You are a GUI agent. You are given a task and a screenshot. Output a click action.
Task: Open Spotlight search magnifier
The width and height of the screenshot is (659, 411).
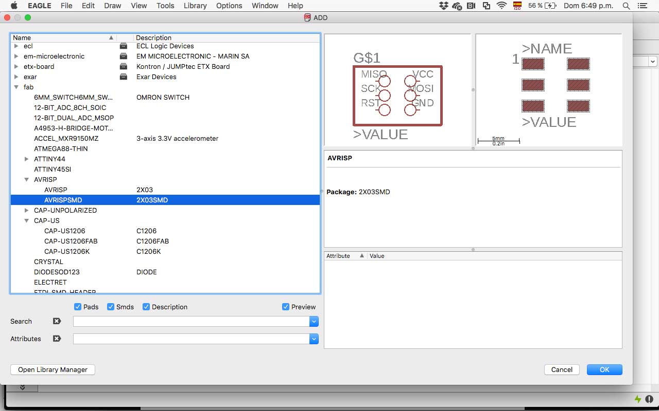(626, 6)
